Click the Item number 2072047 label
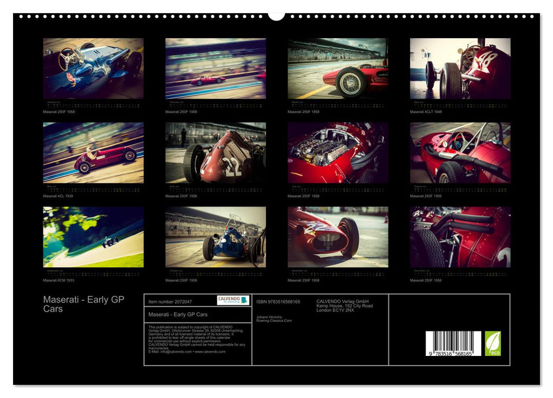 click(x=170, y=301)
